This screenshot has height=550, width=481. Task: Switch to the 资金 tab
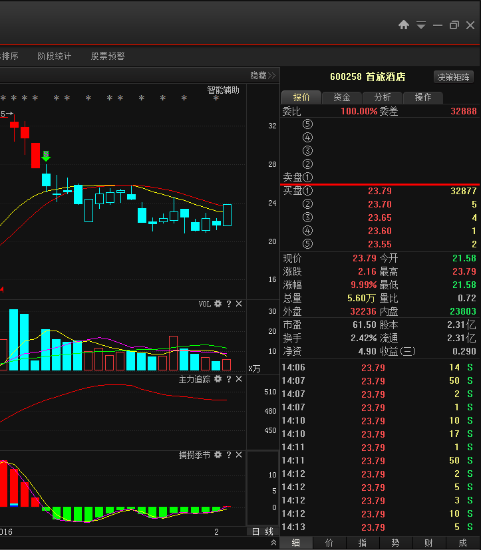tap(342, 97)
